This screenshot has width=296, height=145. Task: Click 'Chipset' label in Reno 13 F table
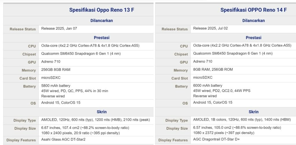tap(29, 54)
